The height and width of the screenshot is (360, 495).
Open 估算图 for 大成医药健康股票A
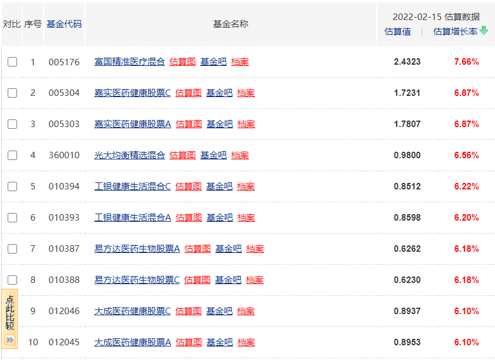[x=189, y=342]
